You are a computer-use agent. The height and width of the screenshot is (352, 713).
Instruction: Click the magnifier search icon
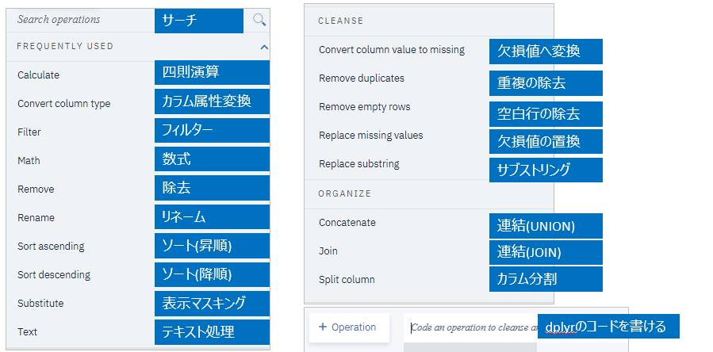(259, 20)
